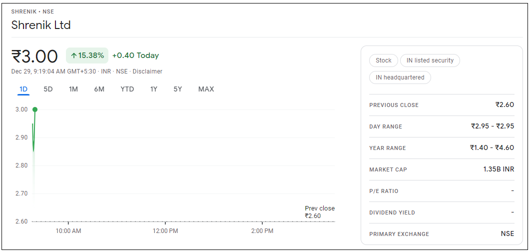Click the 2.70 y-axis label
The image size is (530, 252).
tap(21, 194)
